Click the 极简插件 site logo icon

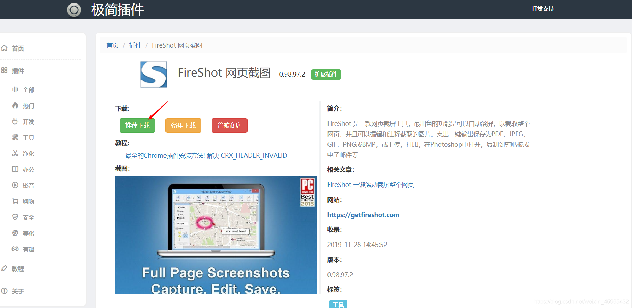[x=74, y=10]
